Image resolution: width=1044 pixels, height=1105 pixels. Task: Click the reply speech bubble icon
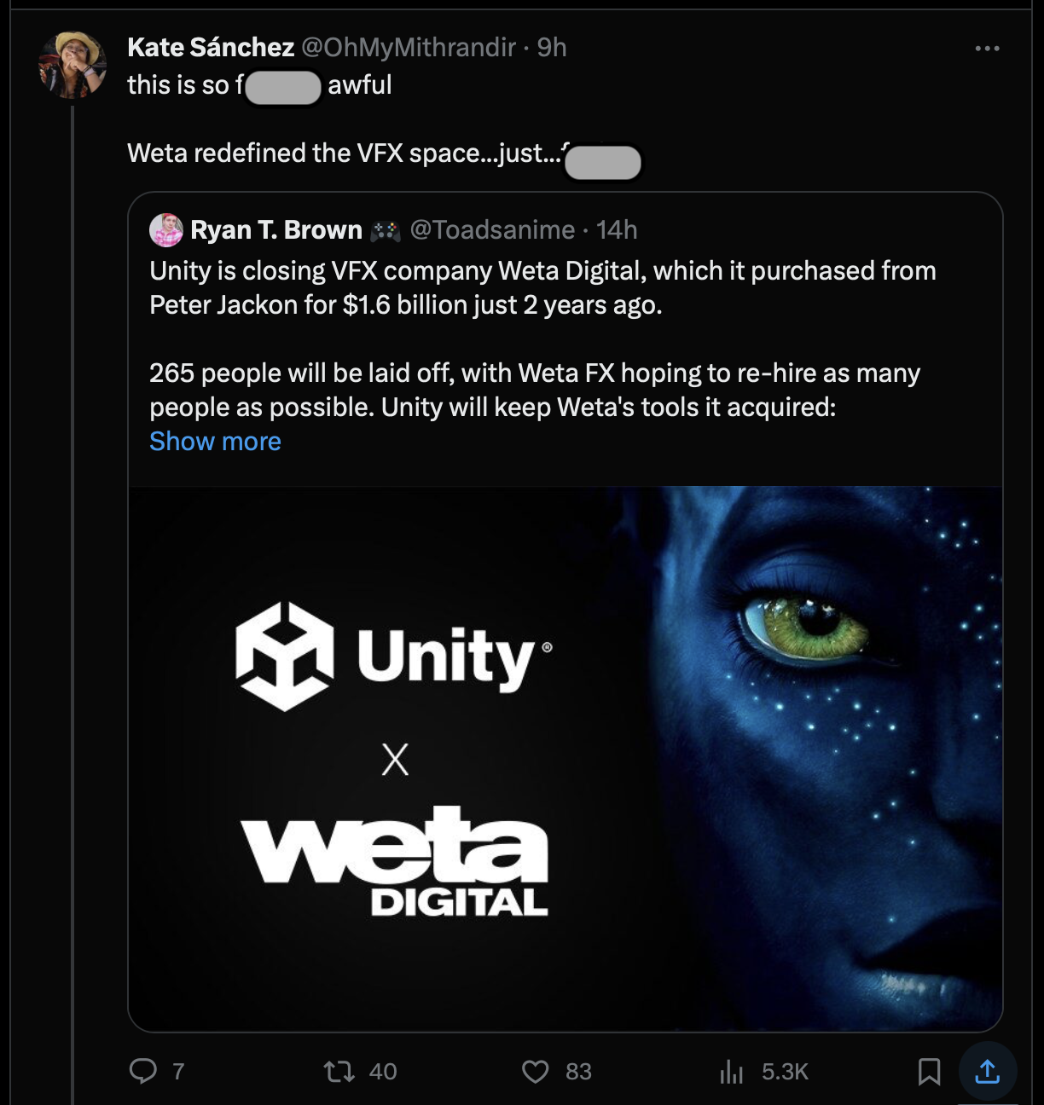point(142,1071)
